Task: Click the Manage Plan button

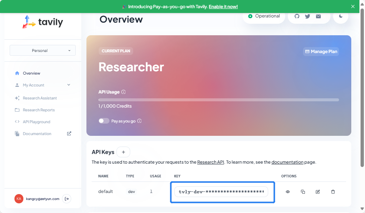Action: tap(321, 52)
